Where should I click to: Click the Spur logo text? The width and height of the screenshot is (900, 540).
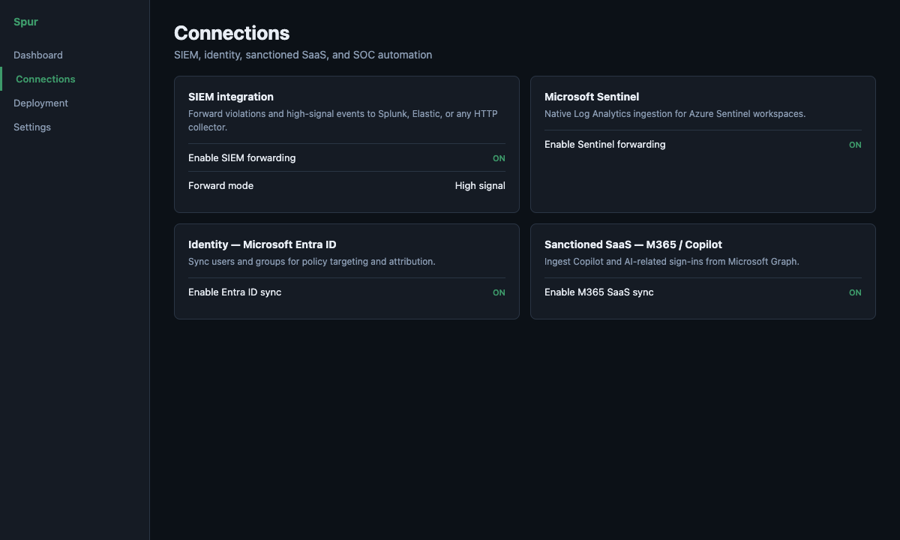pyautogui.click(x=25, y=22)
